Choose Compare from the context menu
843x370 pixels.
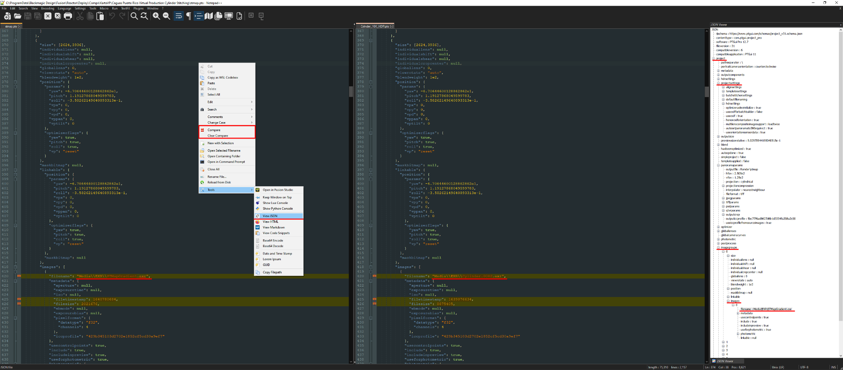[227, 130]
